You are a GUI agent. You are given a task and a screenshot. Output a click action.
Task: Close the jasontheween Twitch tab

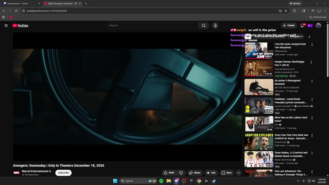pos(39,4)
